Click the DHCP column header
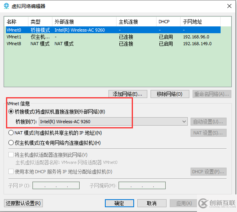Image resolution: width=237 pixels, height=212 pixels. 168,22
